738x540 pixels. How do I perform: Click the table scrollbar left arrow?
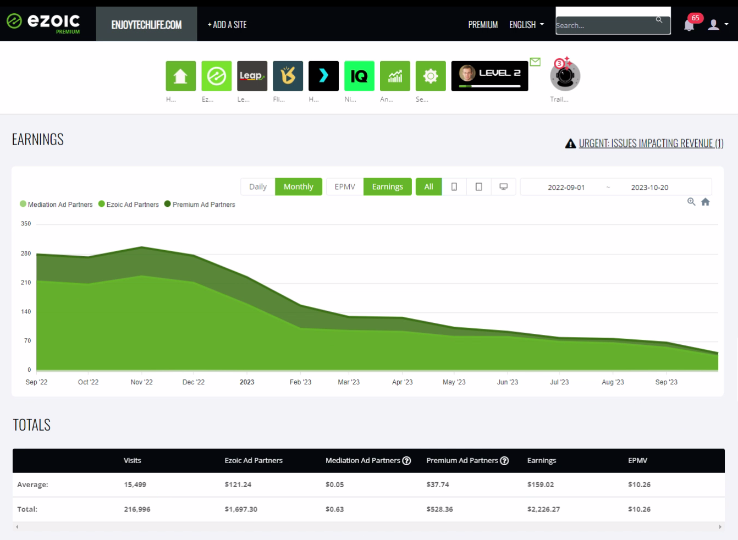(17, 527)
